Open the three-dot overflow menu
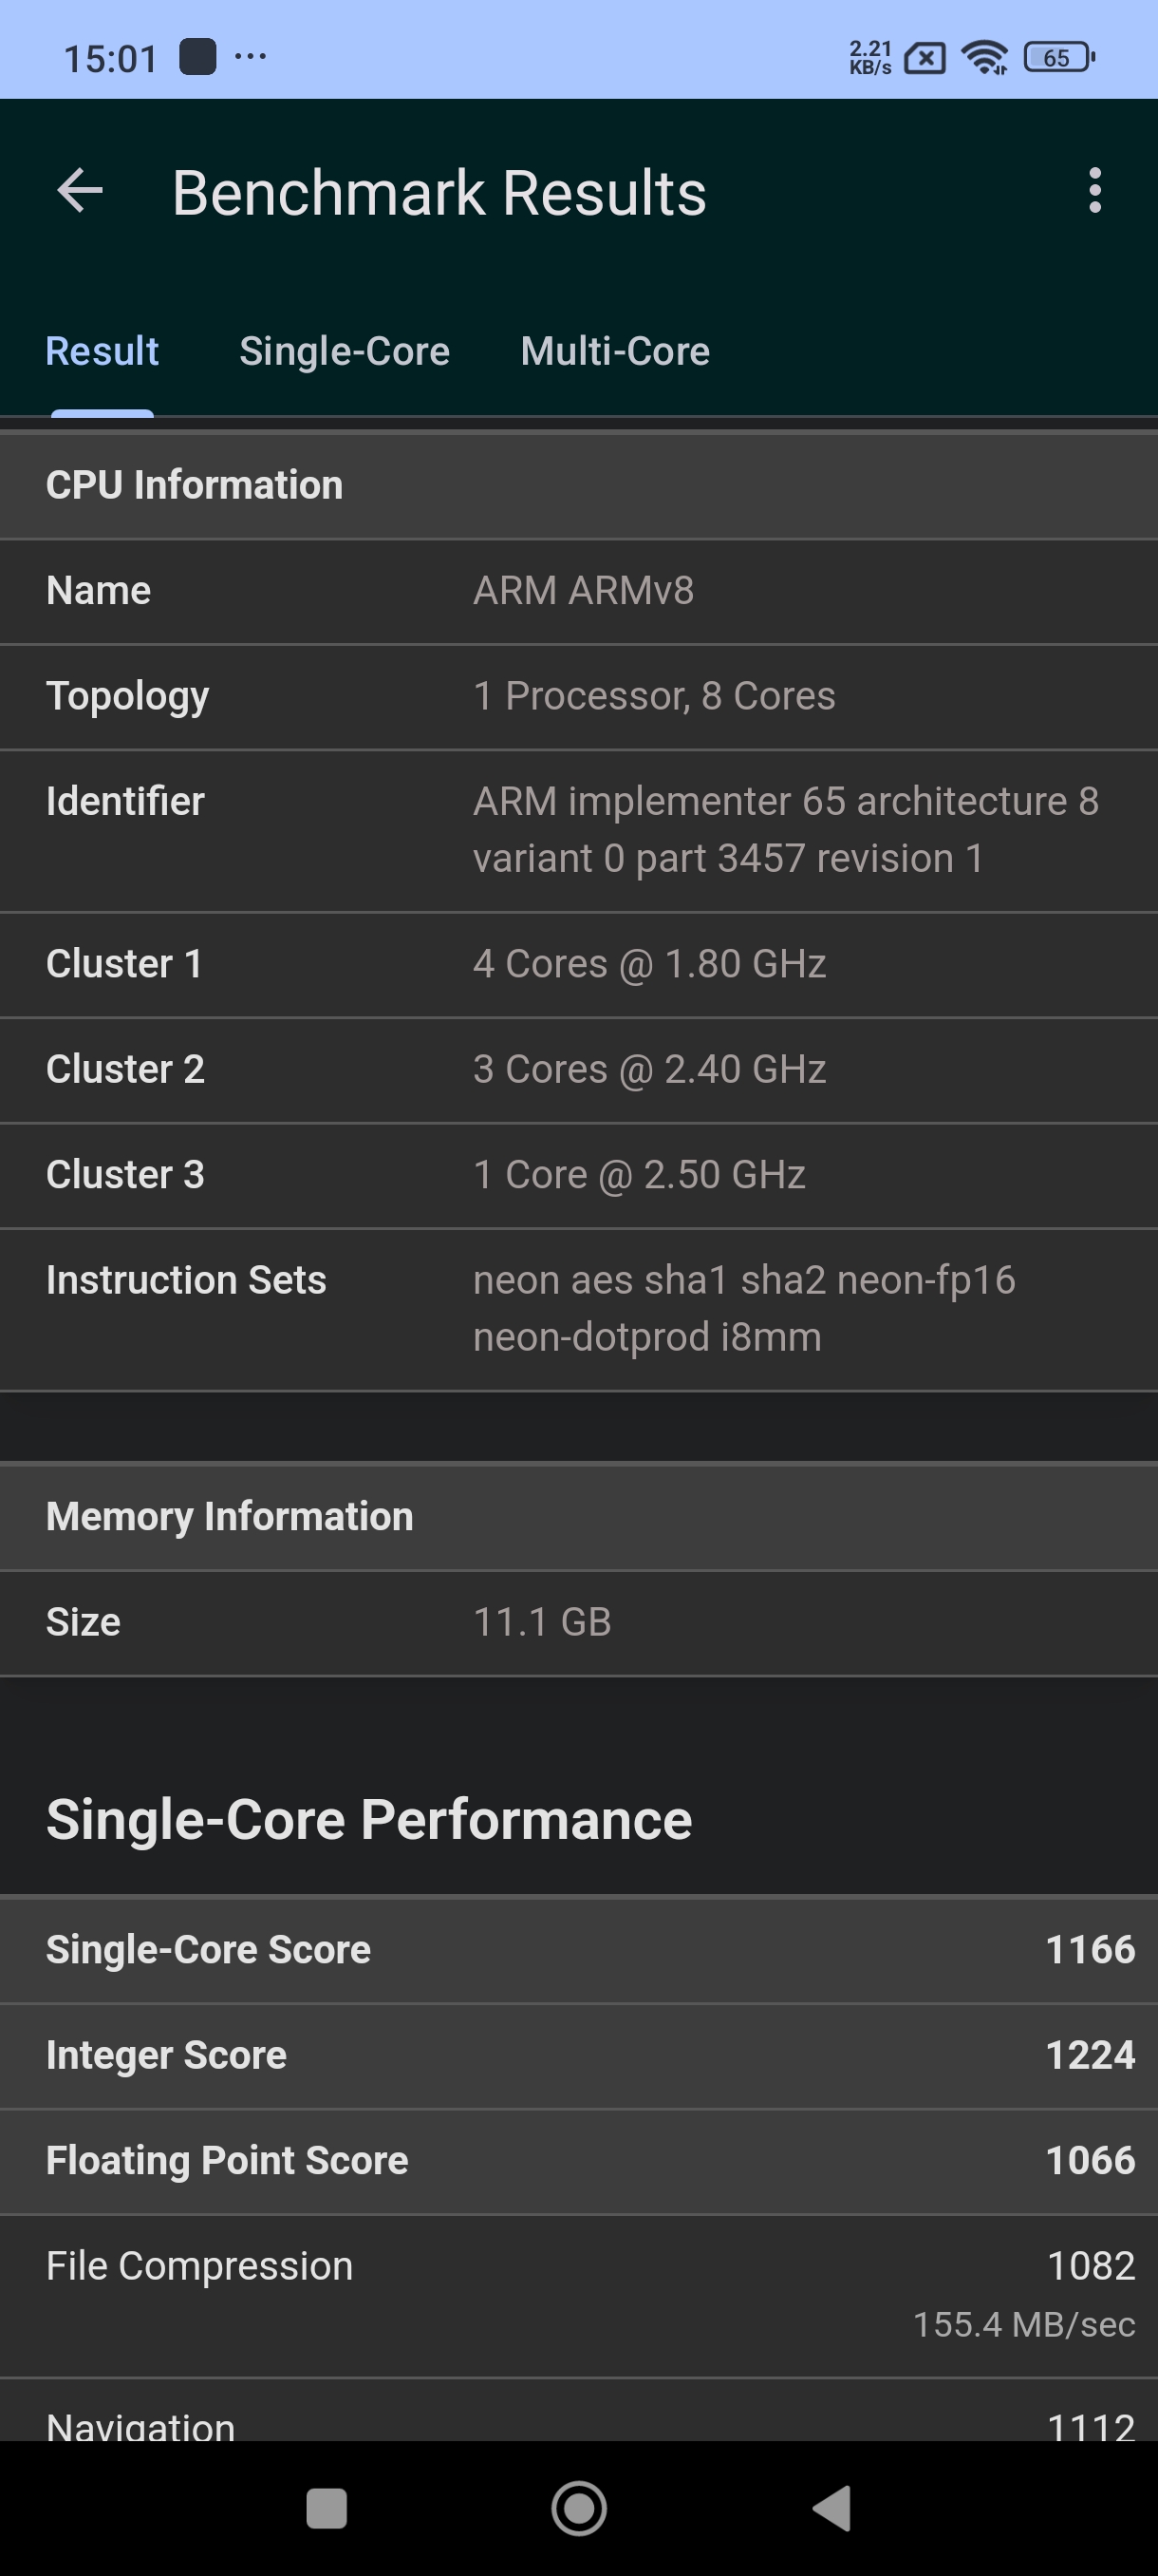1158x2576 pixels. (1095, 191)
